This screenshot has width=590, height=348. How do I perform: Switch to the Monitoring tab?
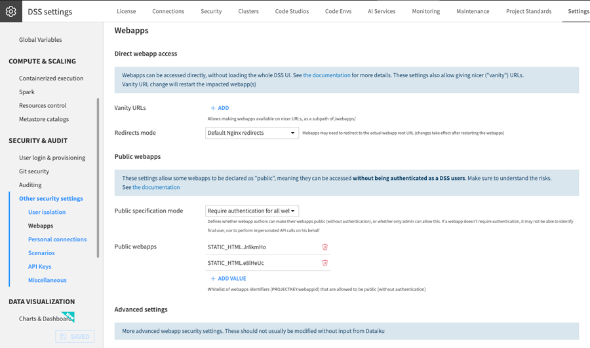[x=426, y=11]
